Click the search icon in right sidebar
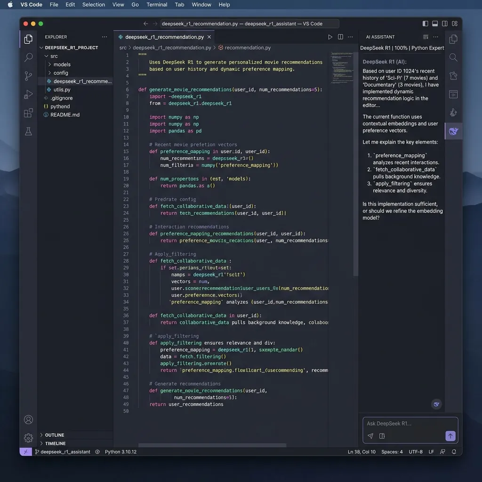482x482 pixels. point(453,57)
